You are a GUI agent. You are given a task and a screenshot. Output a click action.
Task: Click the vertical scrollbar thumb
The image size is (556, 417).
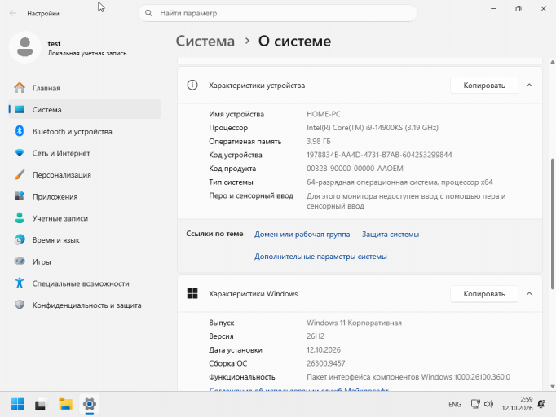[552, 224]
